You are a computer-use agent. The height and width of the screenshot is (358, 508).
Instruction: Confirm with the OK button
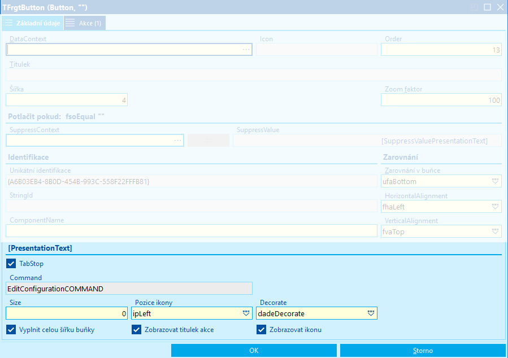tap(254, 351)
